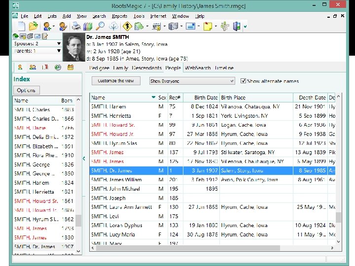Click the yellow sticky note icon
Viewport: 355px width, 266px height.
pos(208,26)
